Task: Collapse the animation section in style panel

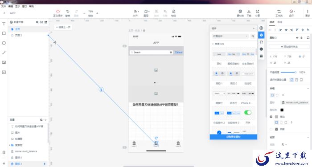Action: (308, 137)
